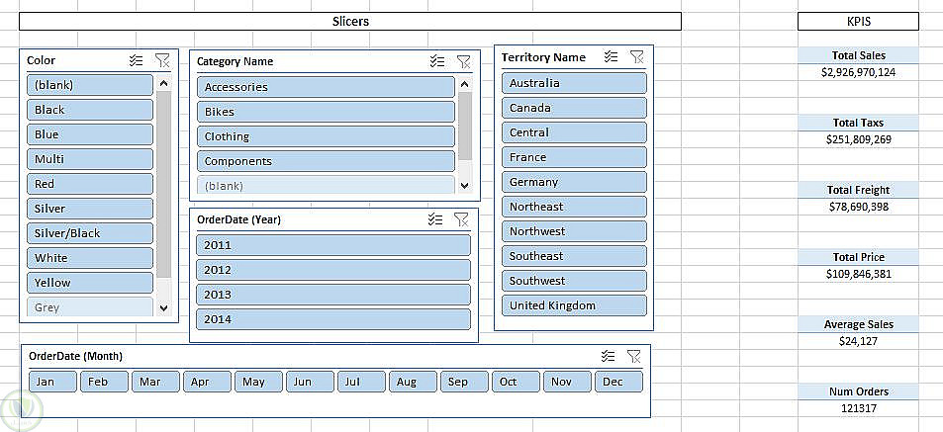
Task: Enable multi-select in Category Name slicer
Action: pos(437,61)
